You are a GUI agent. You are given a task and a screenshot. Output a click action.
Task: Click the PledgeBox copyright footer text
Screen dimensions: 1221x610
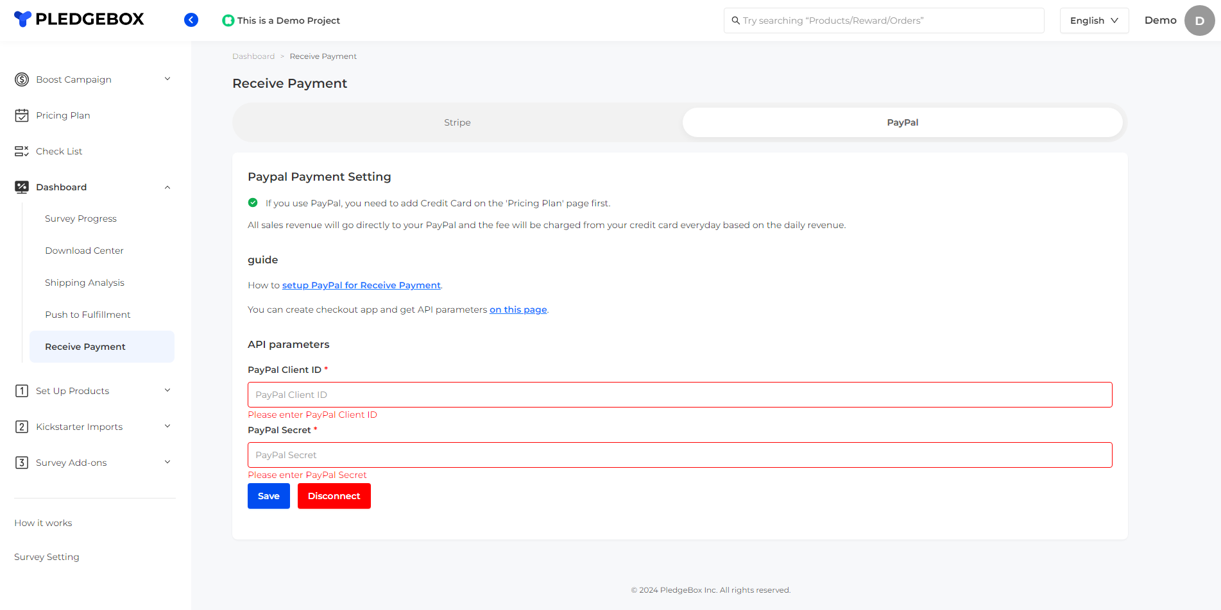pyautogui.click(x=711, y=590)
